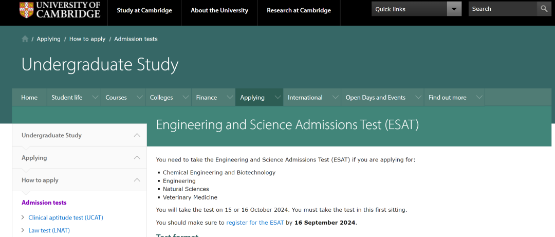Click the How to apply sidebar label
This screenshot has height=237, width=555.
tap(40, 180)
